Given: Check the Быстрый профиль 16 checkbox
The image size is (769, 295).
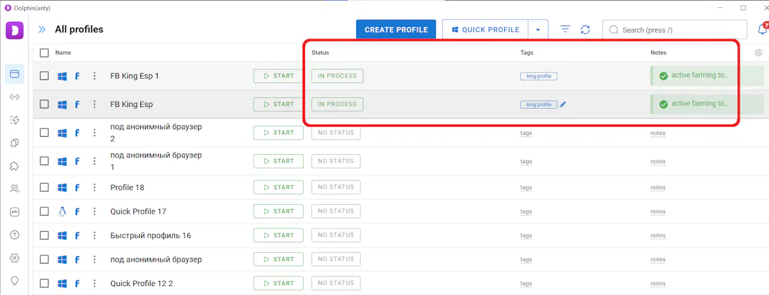Looking at the screenshot, I should coord(44,235).
